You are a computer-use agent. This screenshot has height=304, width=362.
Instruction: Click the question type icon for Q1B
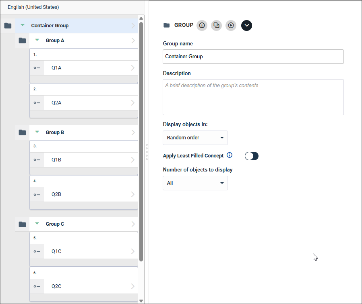[x=37, y=160]
